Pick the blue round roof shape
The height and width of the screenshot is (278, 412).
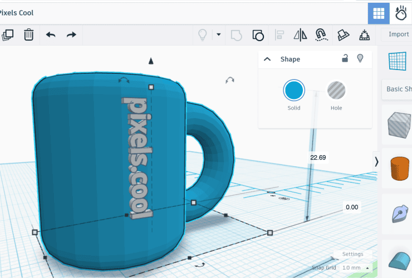400,260
